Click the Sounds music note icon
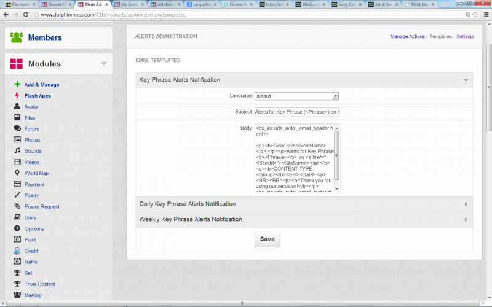This screenshot has width=492, height=307. pyautogui.click(x=17, y=151)
